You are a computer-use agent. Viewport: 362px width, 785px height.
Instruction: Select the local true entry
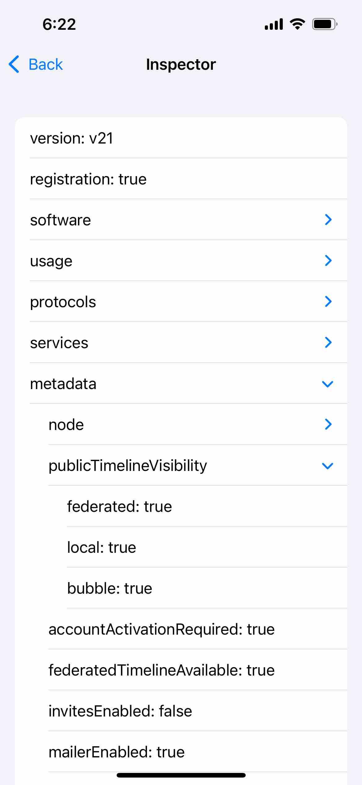click(x=101, y=548)
